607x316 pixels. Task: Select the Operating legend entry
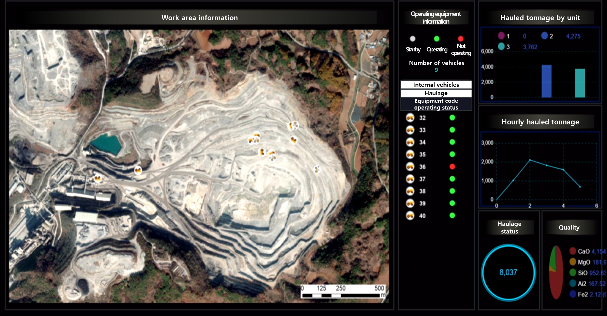437,44
